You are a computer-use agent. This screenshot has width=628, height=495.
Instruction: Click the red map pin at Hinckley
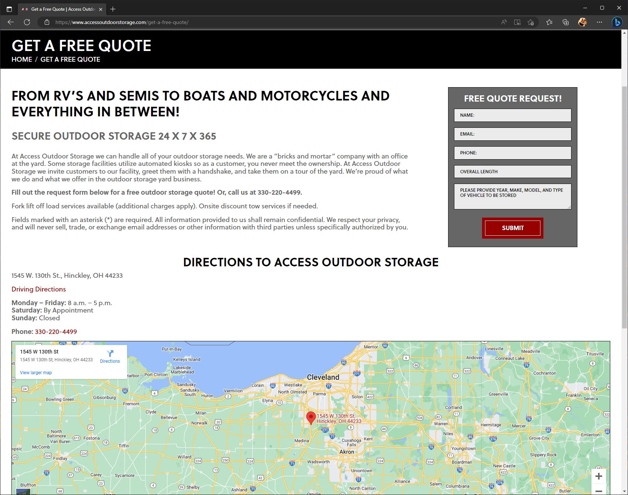(x=311, y=417)
